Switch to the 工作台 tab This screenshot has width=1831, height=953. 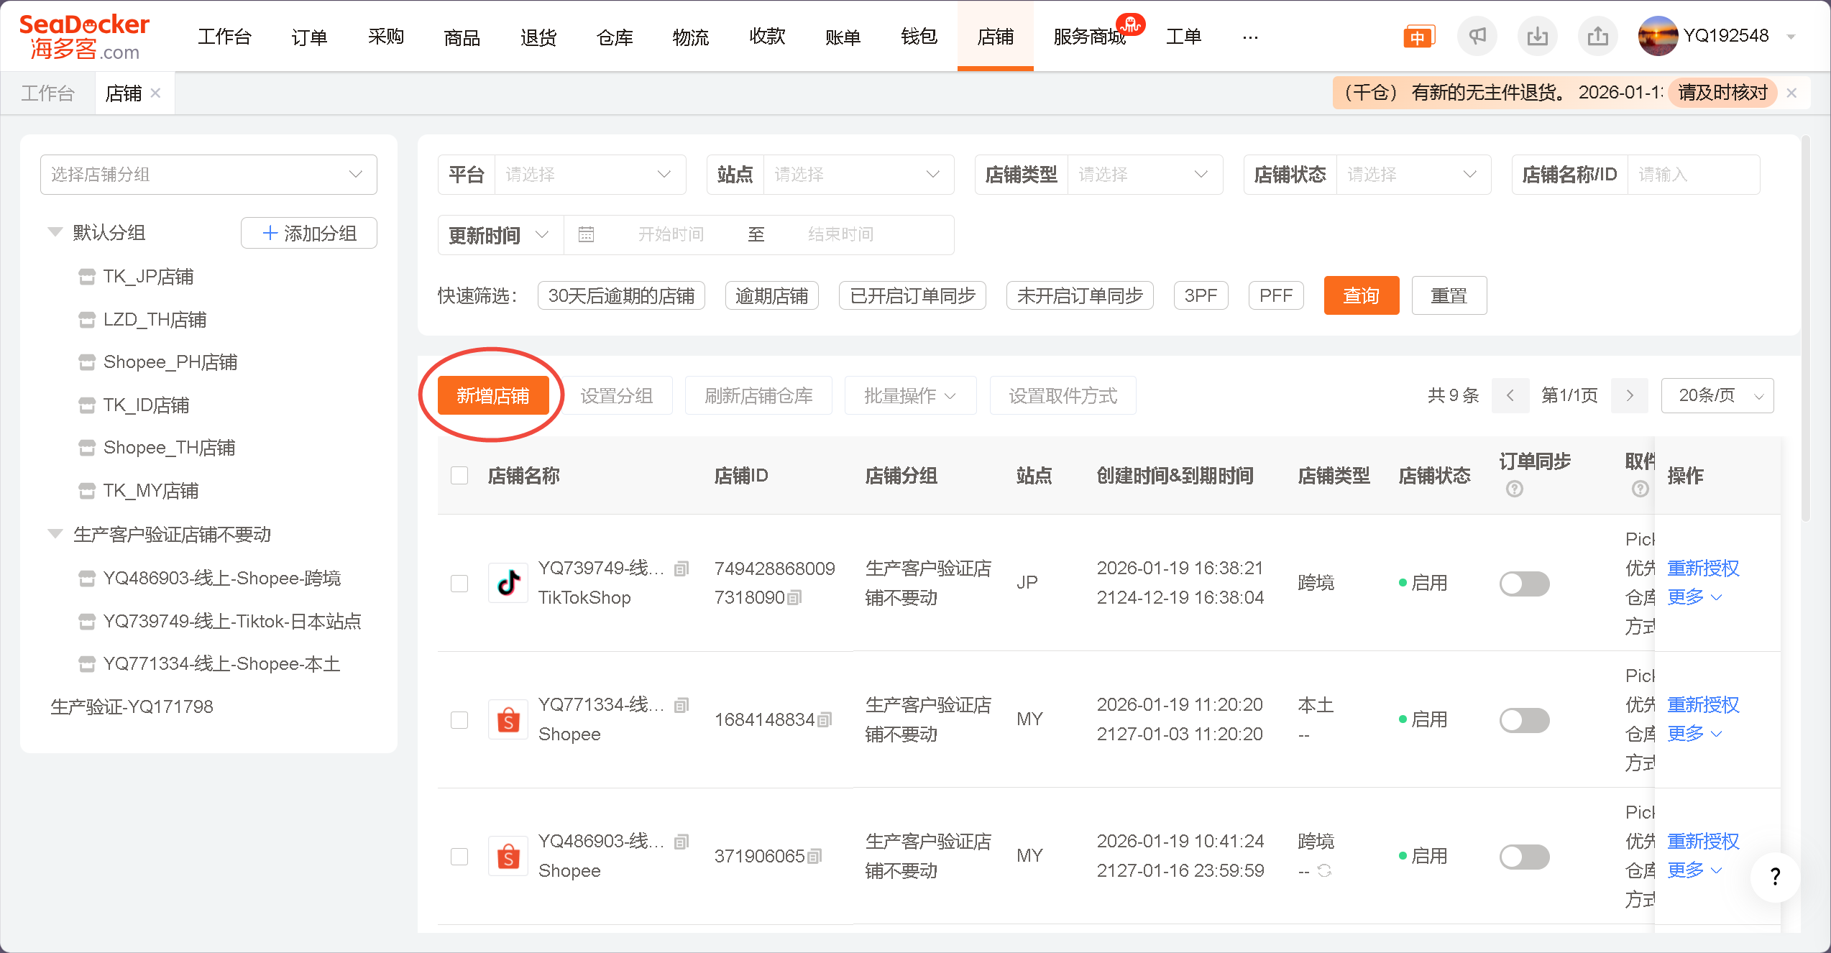[x=47, y=93]
